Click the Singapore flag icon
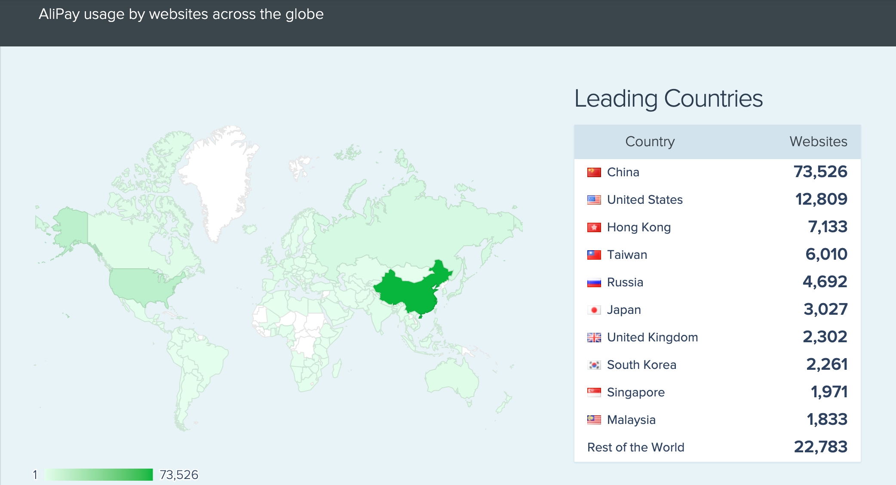Screen dimensions: 896x485 click(594, 393)
